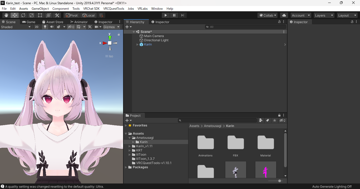Toggle hidden packages visibility in Project
The image size is (360, 189).
(x=283, y=120)
